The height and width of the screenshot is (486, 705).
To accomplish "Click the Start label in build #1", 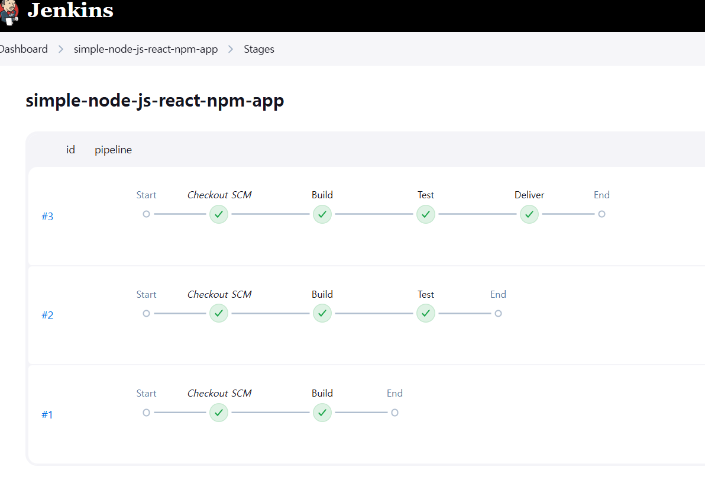I will 146,393.
